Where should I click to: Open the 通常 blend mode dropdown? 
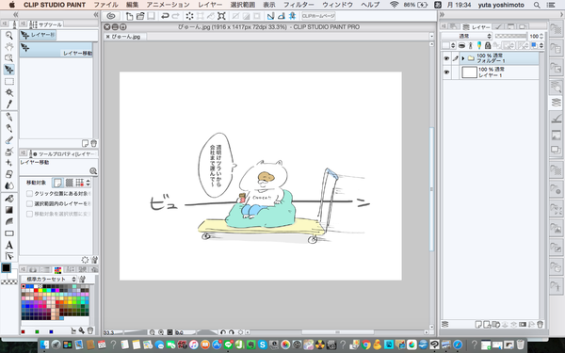(467, 36)
